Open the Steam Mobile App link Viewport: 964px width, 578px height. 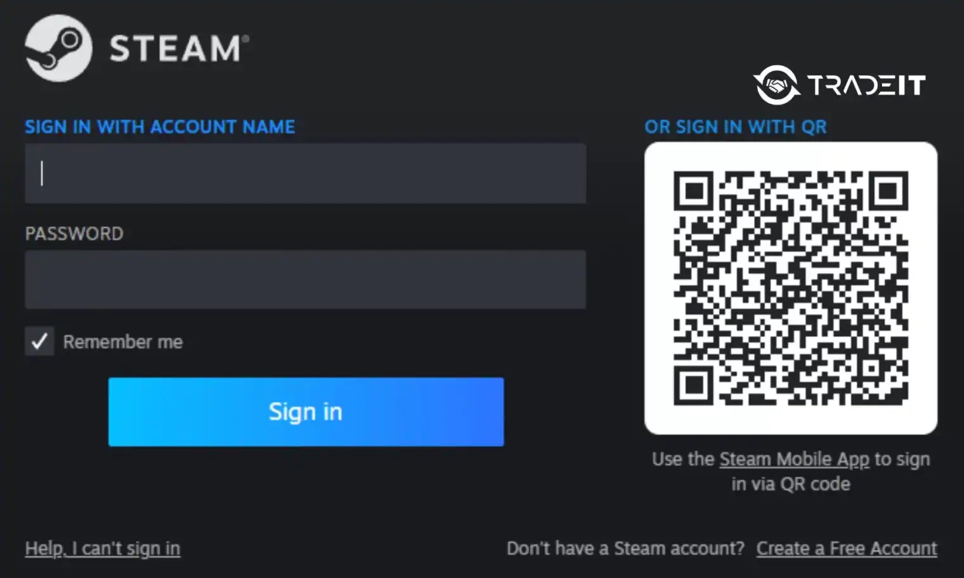(x=794, y=459)
